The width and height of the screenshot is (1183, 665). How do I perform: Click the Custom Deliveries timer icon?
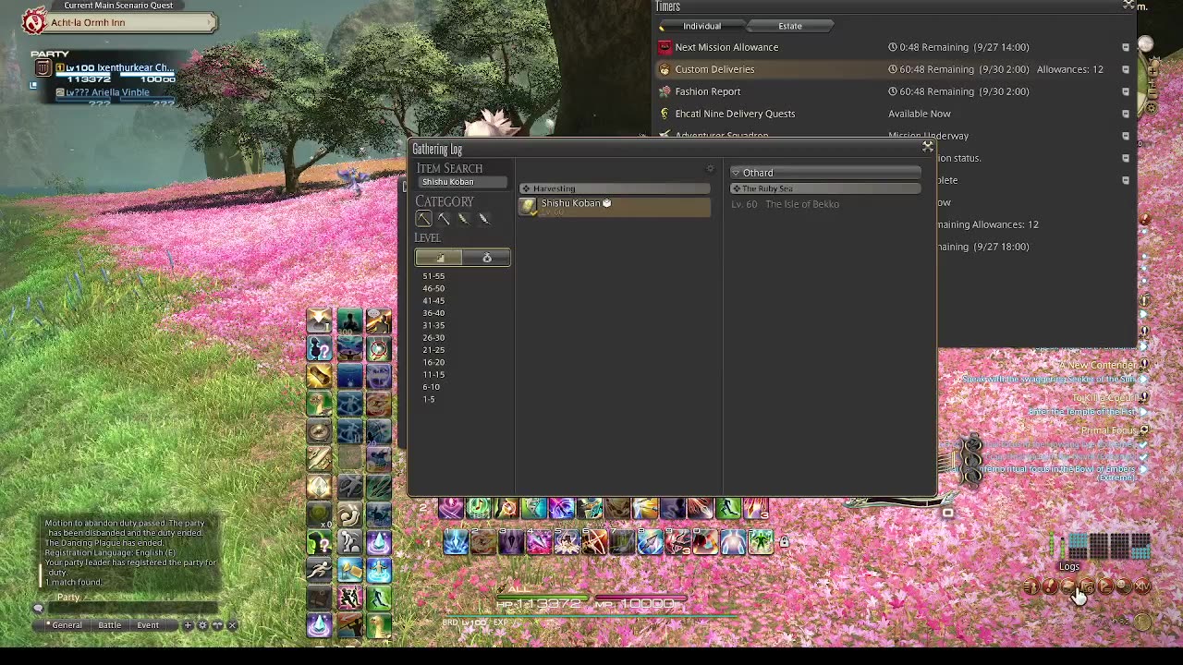pos(665,69)
